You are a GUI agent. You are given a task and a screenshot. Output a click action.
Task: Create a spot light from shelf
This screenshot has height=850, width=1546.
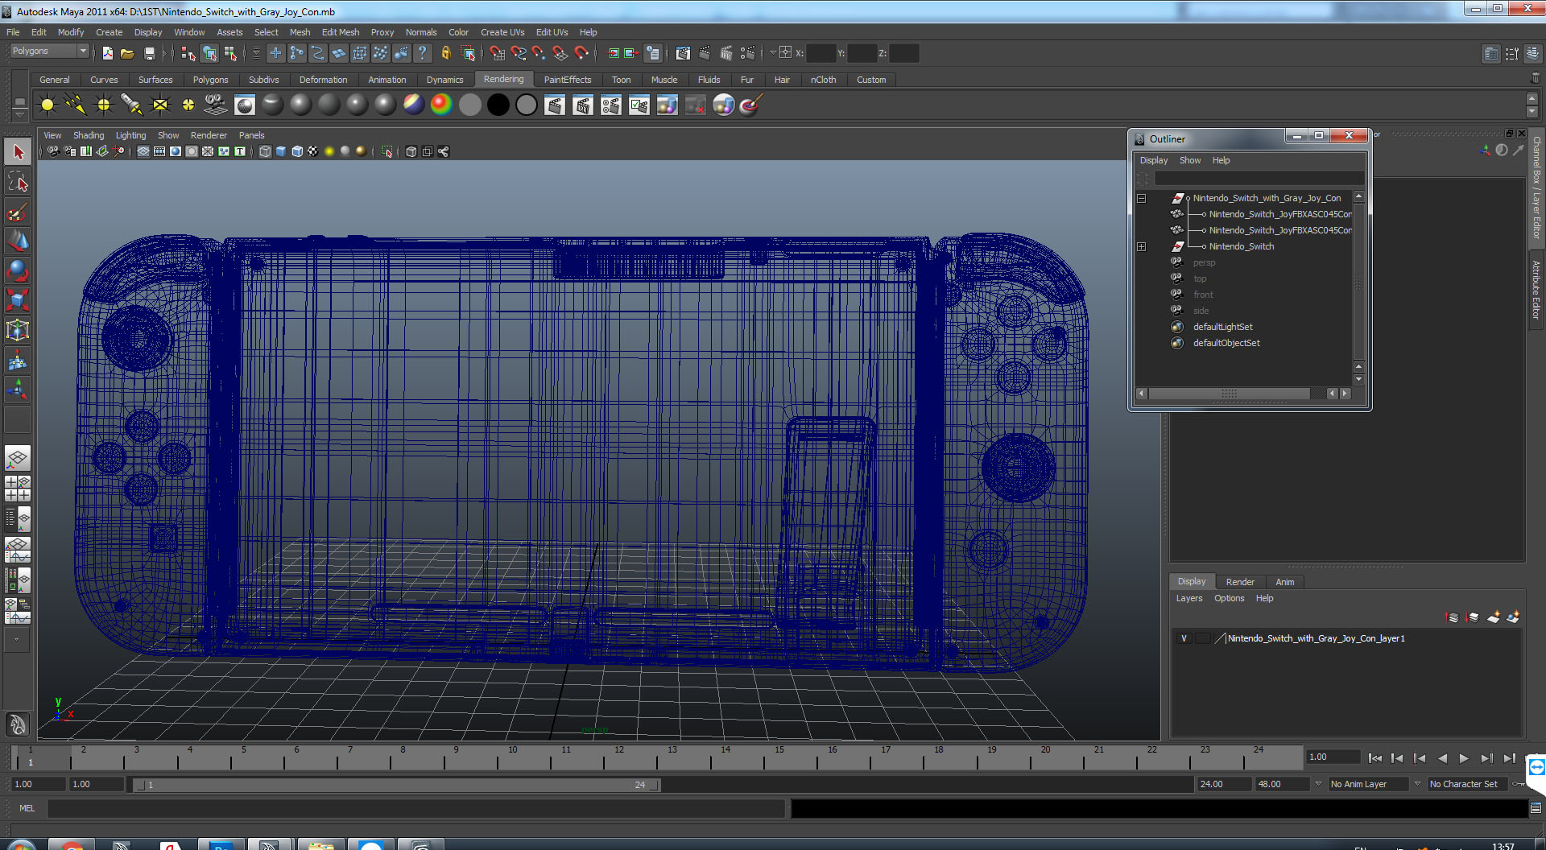point(132,105)
